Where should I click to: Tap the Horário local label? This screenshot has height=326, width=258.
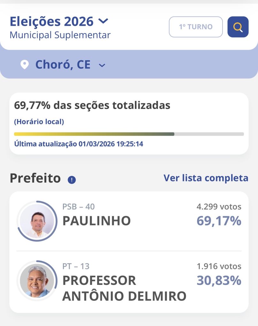[x=39, y=122]
